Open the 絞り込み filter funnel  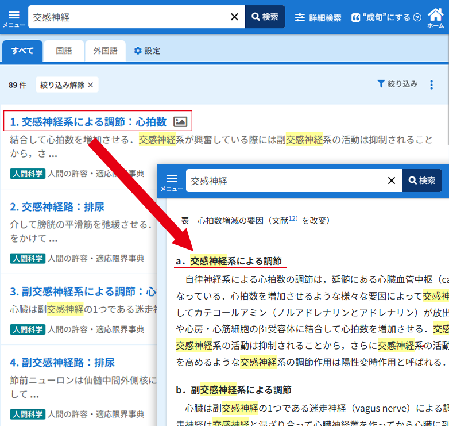[x=397, y=84]
